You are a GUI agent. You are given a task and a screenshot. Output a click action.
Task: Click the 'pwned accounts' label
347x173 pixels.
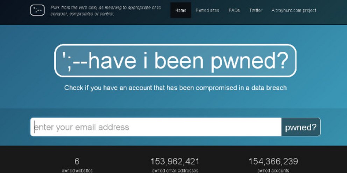[x=273, y=171]
